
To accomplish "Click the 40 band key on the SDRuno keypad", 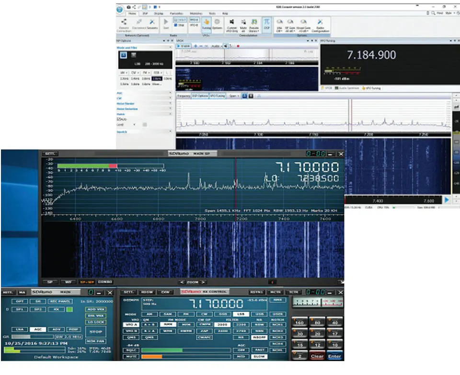I will [335, 322].
